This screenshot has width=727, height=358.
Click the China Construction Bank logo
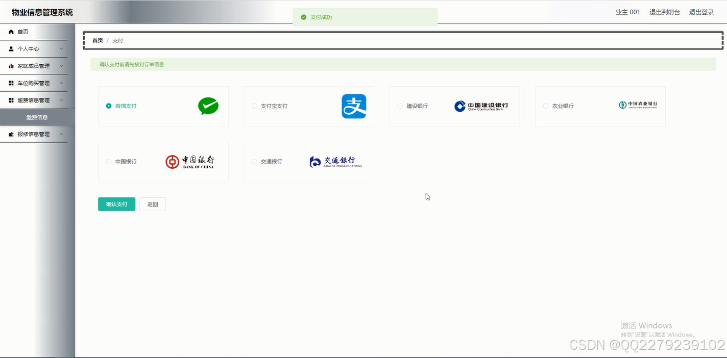pos(481,106)
